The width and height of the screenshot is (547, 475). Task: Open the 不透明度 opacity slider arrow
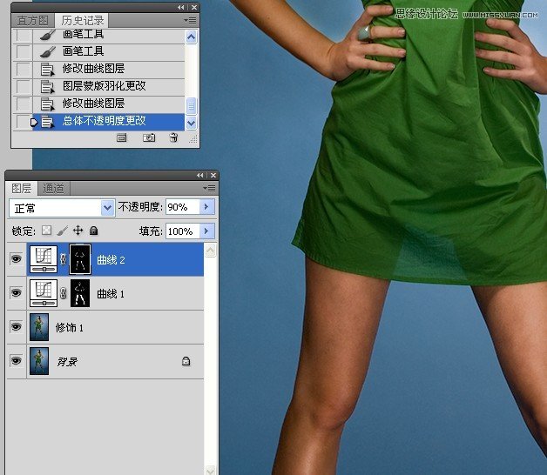click(206, 207)
